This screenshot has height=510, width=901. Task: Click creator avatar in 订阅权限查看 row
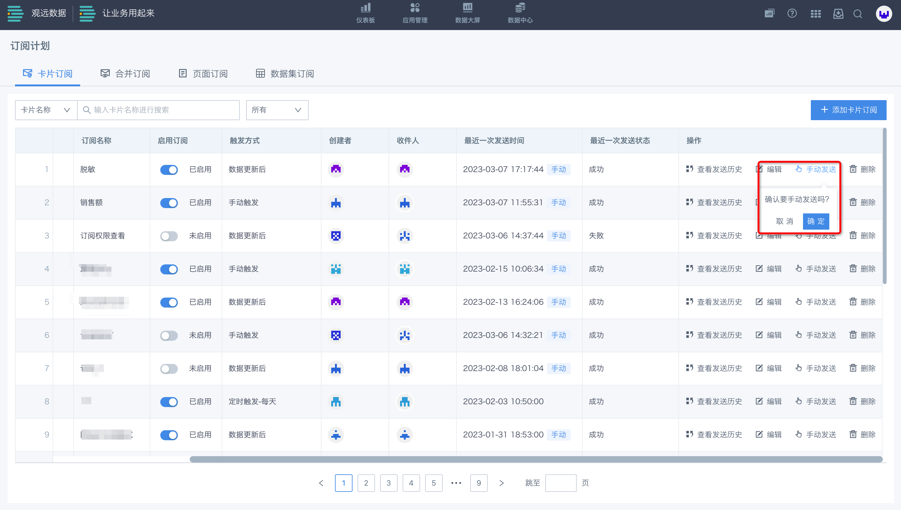click(x=336, y=236)
